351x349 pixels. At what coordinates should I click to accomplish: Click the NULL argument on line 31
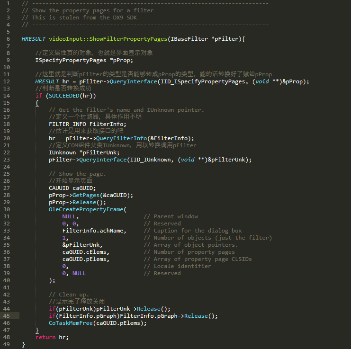69,216
